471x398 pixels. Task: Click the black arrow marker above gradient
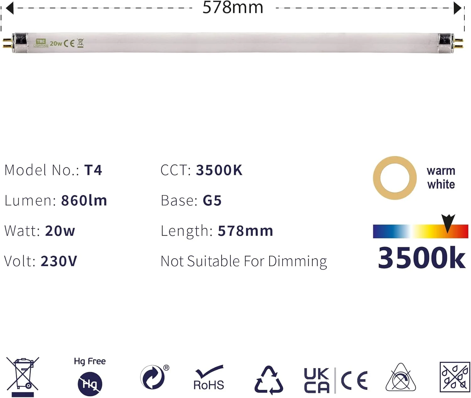click(x=448, y=222)
